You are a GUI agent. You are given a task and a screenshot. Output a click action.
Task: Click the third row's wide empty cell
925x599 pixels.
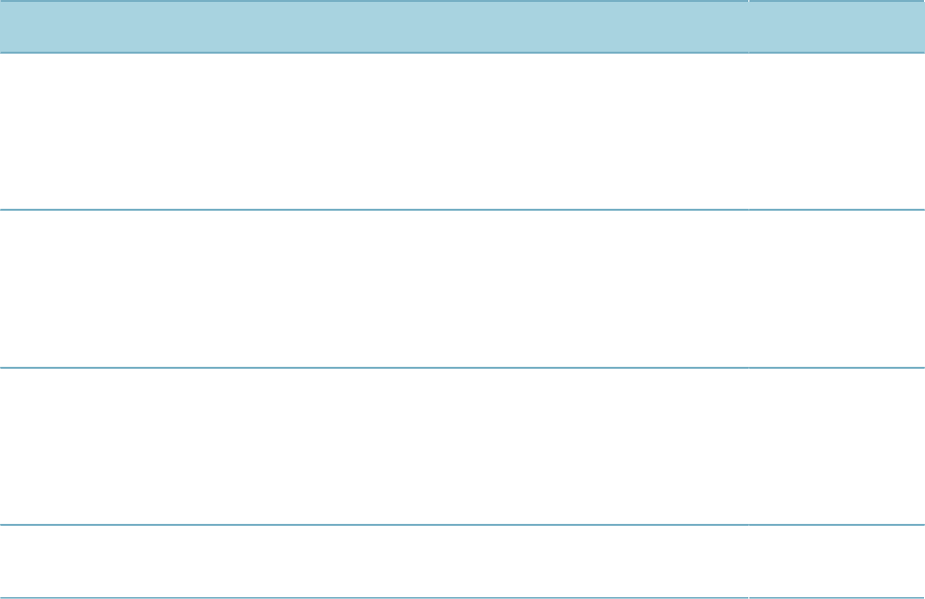pyautogui.click(x=374, y=446)
